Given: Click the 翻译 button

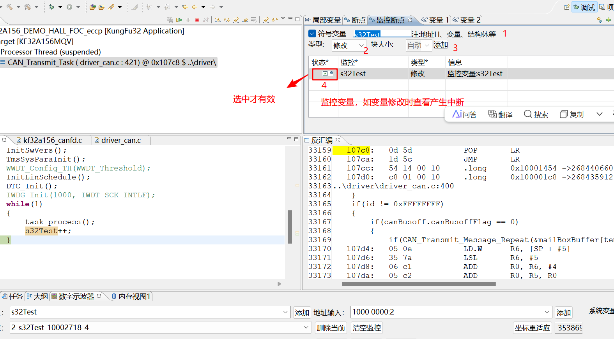Looking at the screenshot, I should (x=501, y=114).
